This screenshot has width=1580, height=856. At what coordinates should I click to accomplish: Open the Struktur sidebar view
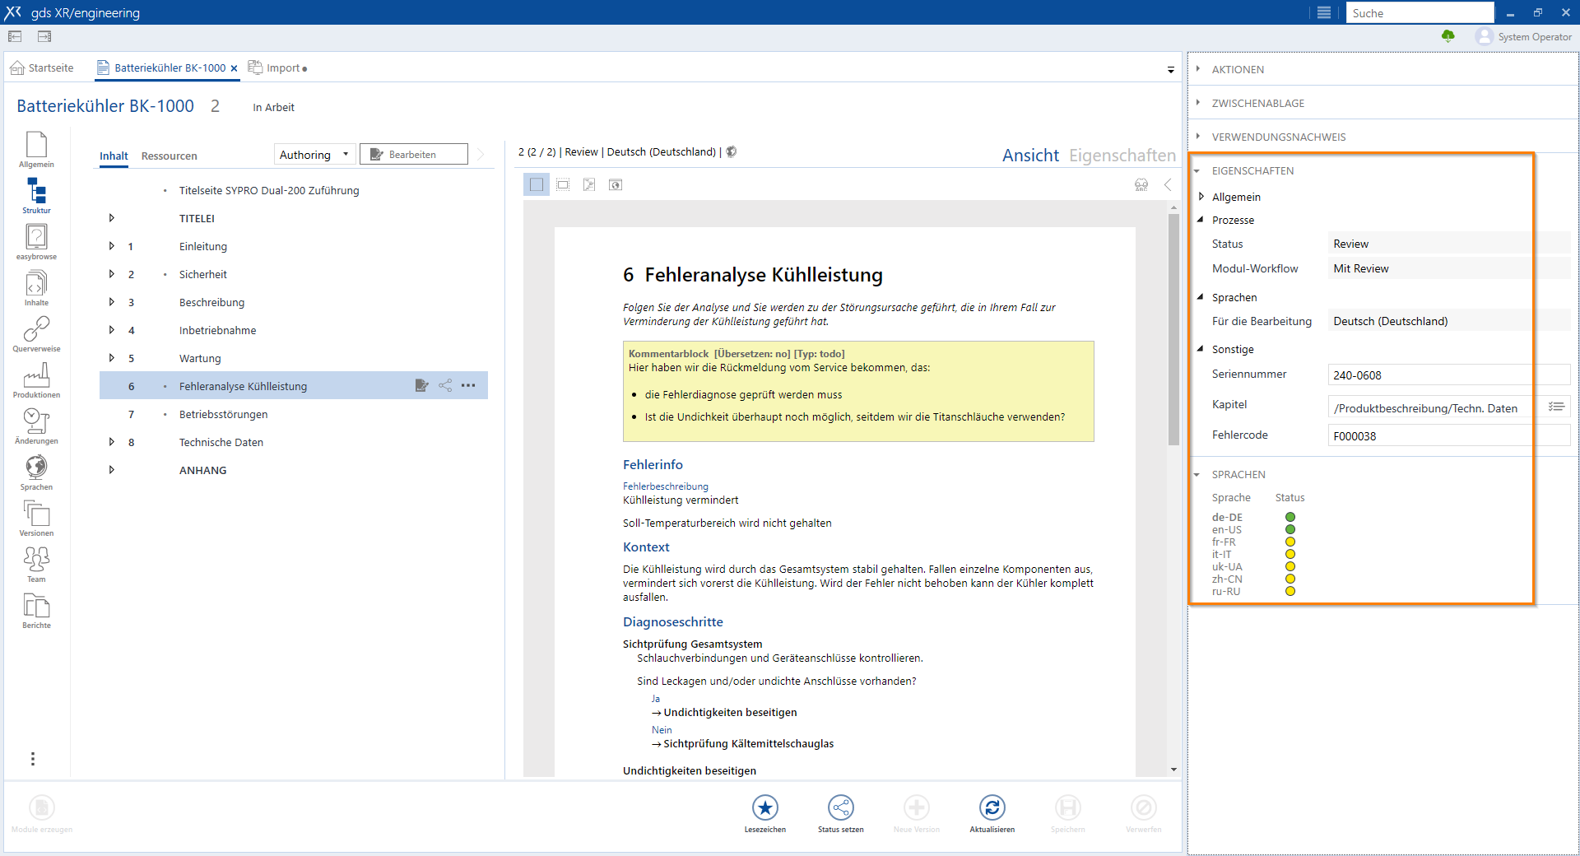pyautogui.click(x=36, y=195)
